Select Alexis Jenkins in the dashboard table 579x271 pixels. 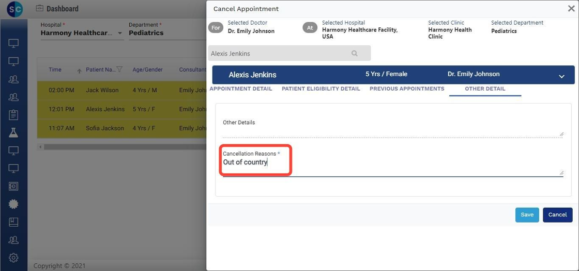(x=105, y=109)
